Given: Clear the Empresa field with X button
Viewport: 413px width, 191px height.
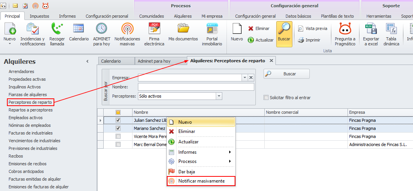Looking at the screenshot, I should click(251, 78).
